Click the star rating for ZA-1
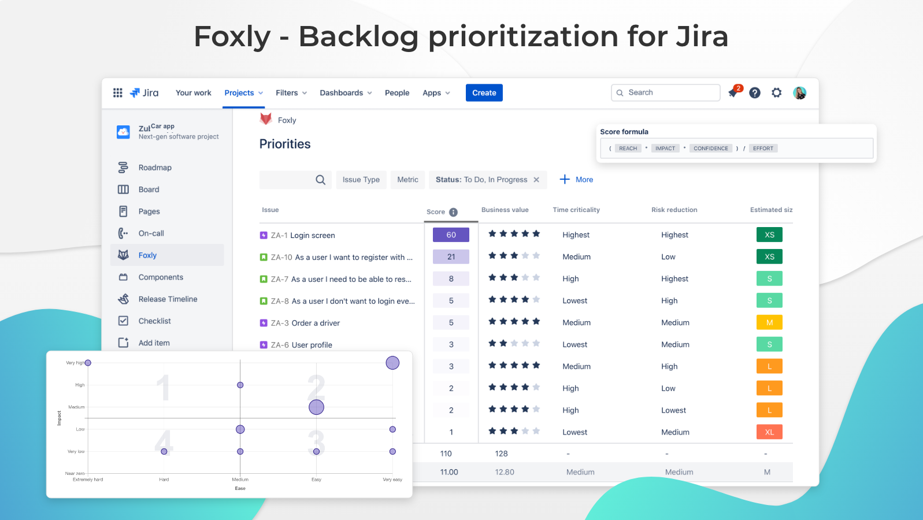 [514, 234]
